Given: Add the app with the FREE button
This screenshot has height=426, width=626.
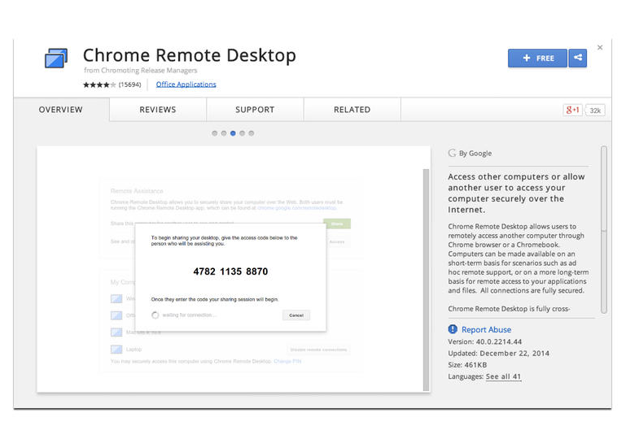Looking at the screenshot, I should tap(537, 59).
